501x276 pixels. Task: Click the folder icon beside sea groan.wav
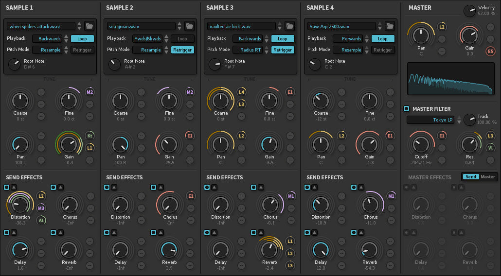pos(189,26)
